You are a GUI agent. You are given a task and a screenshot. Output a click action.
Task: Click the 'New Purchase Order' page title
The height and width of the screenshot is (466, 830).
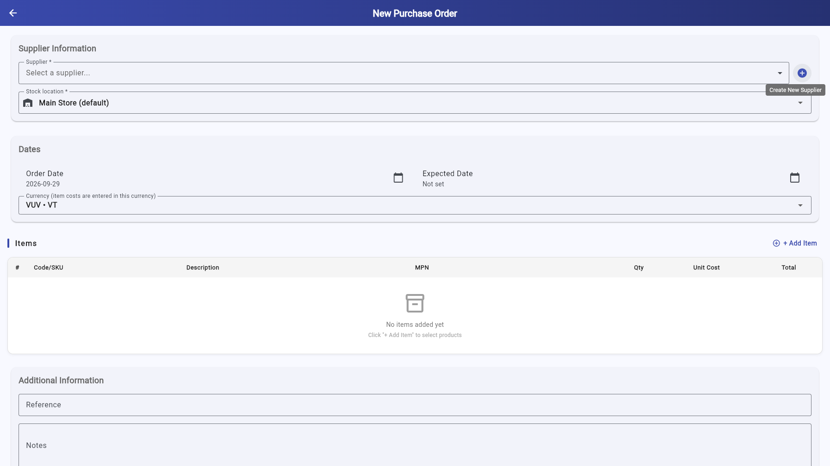tap(415, 13)
